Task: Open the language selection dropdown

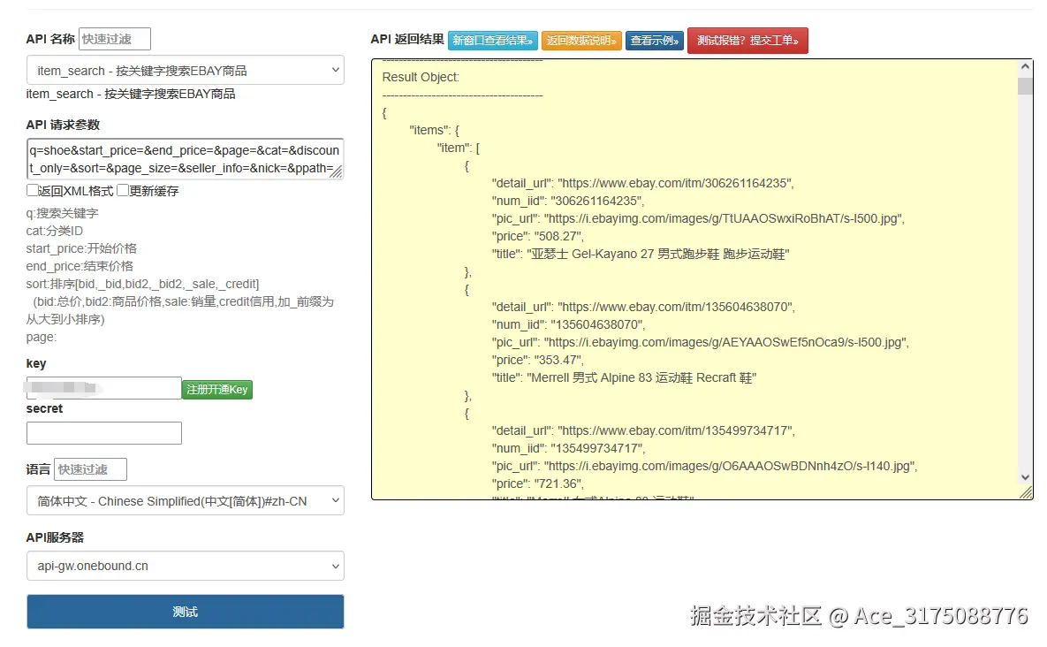Action: point(185,500)
